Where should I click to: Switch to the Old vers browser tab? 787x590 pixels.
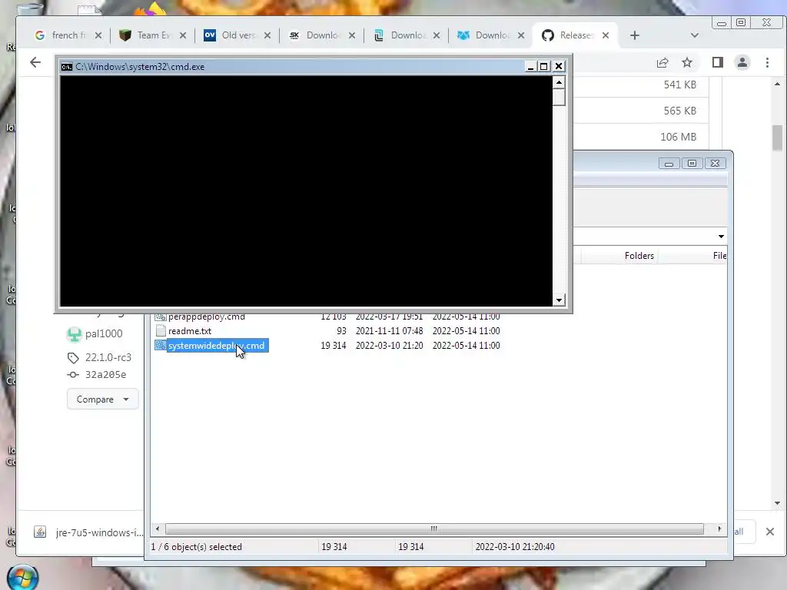tap(231, 35)
